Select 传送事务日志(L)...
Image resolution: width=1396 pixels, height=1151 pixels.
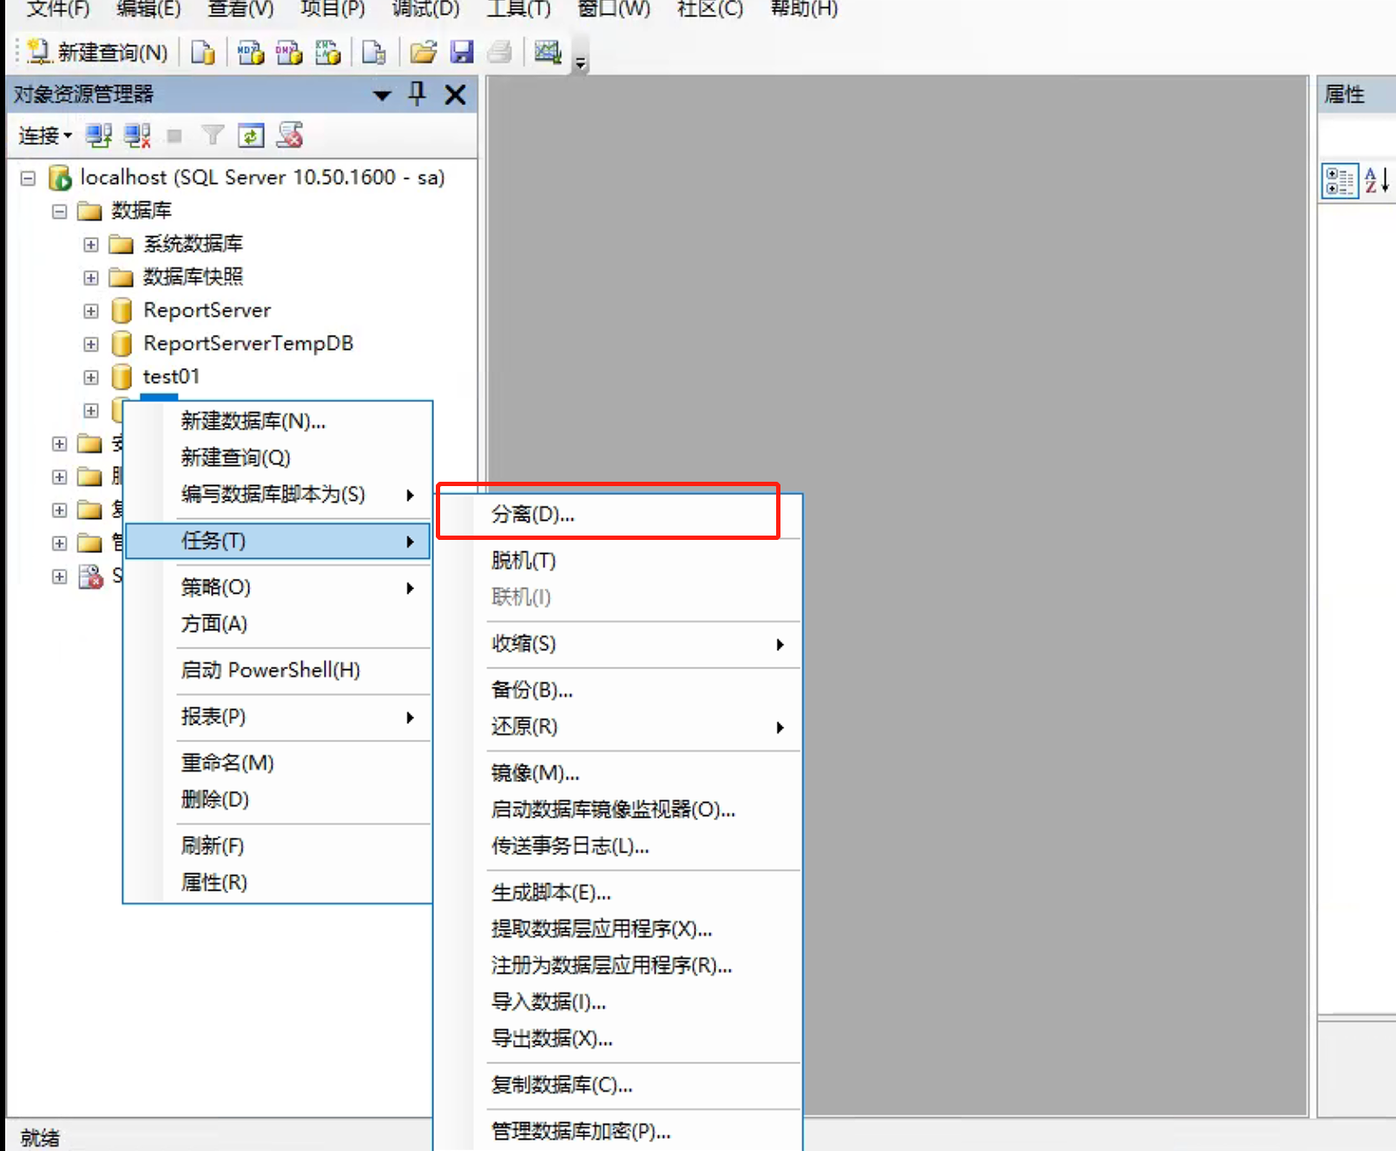pos(618,846)
